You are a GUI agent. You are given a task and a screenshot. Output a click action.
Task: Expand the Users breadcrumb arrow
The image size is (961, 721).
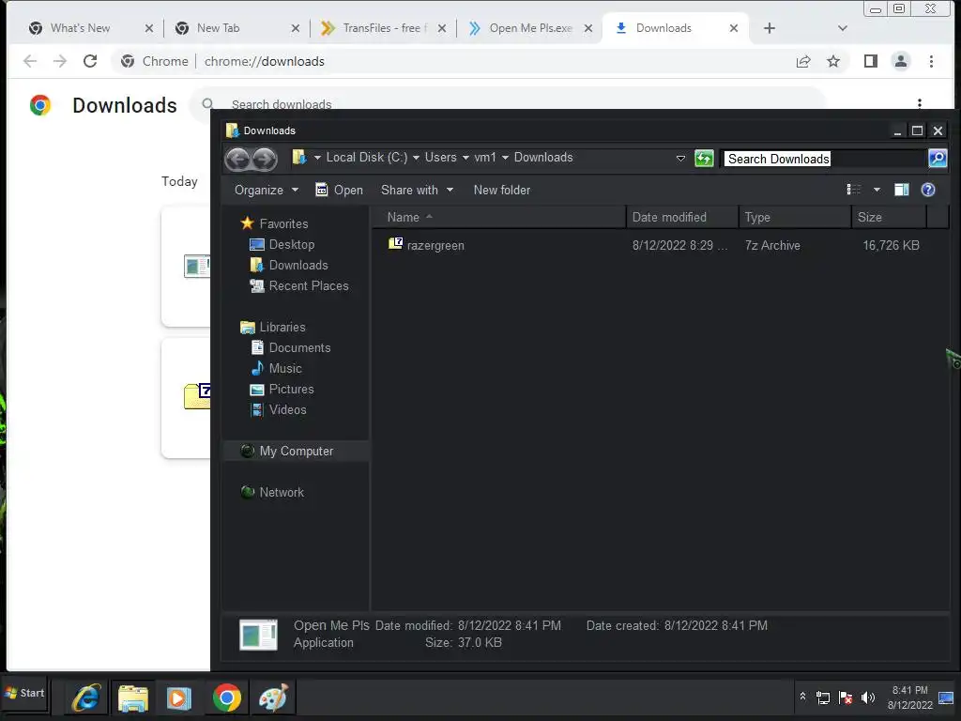point(465,158)
